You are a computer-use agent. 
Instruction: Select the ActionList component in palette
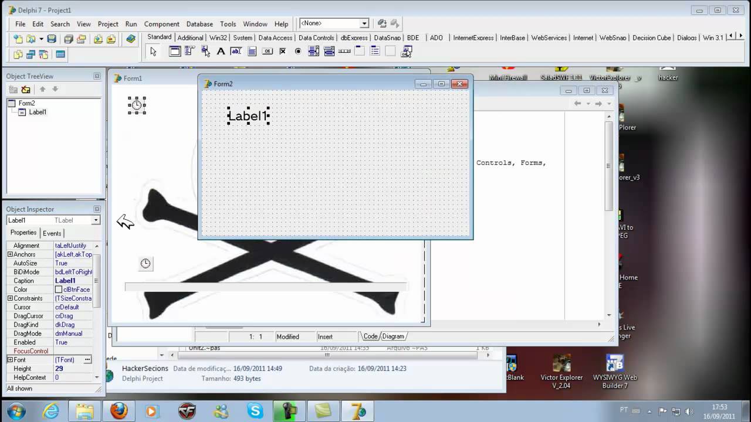(406, 52)
